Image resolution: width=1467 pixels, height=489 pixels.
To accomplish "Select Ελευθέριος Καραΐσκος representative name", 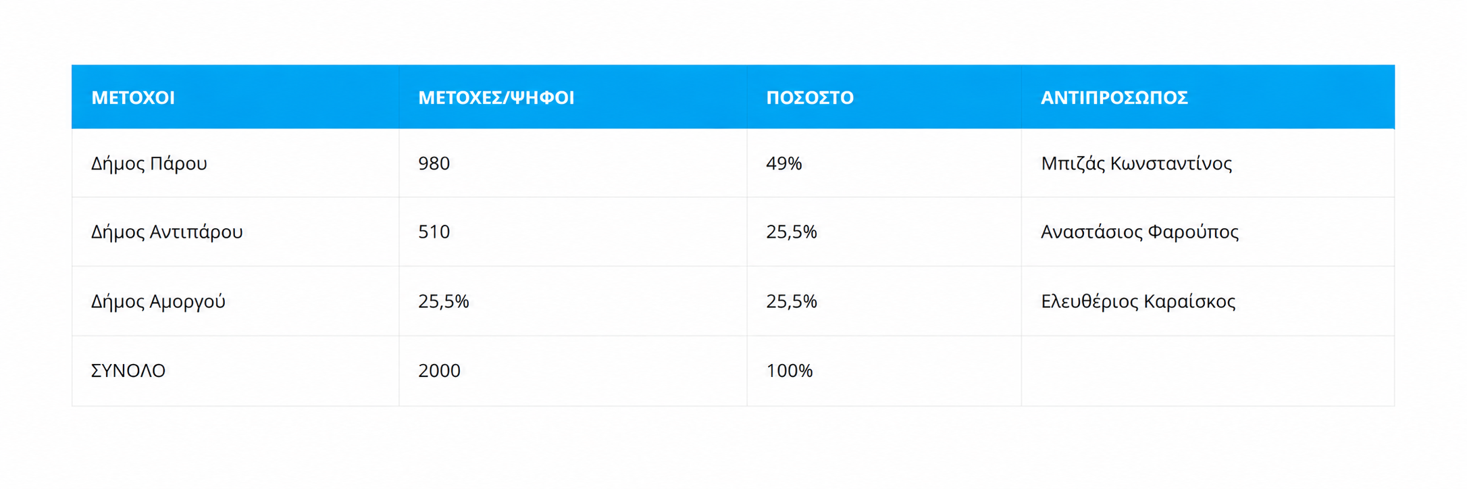I will (1138, 301).
